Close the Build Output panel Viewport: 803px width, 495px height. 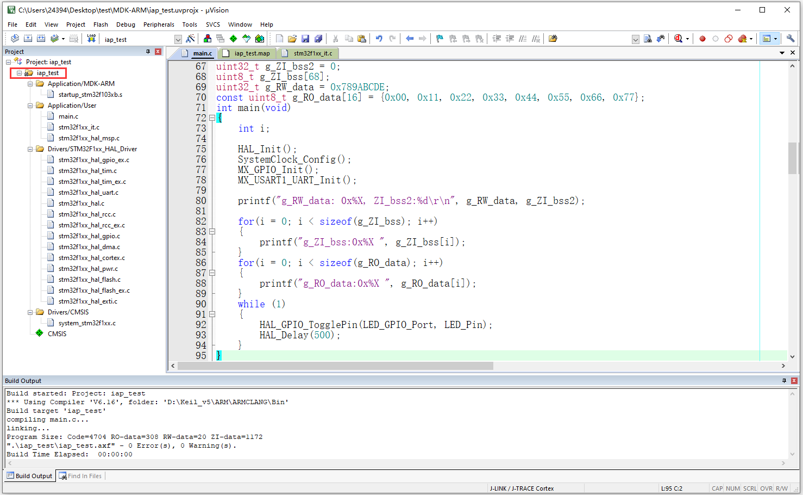(x=794, y=381)
